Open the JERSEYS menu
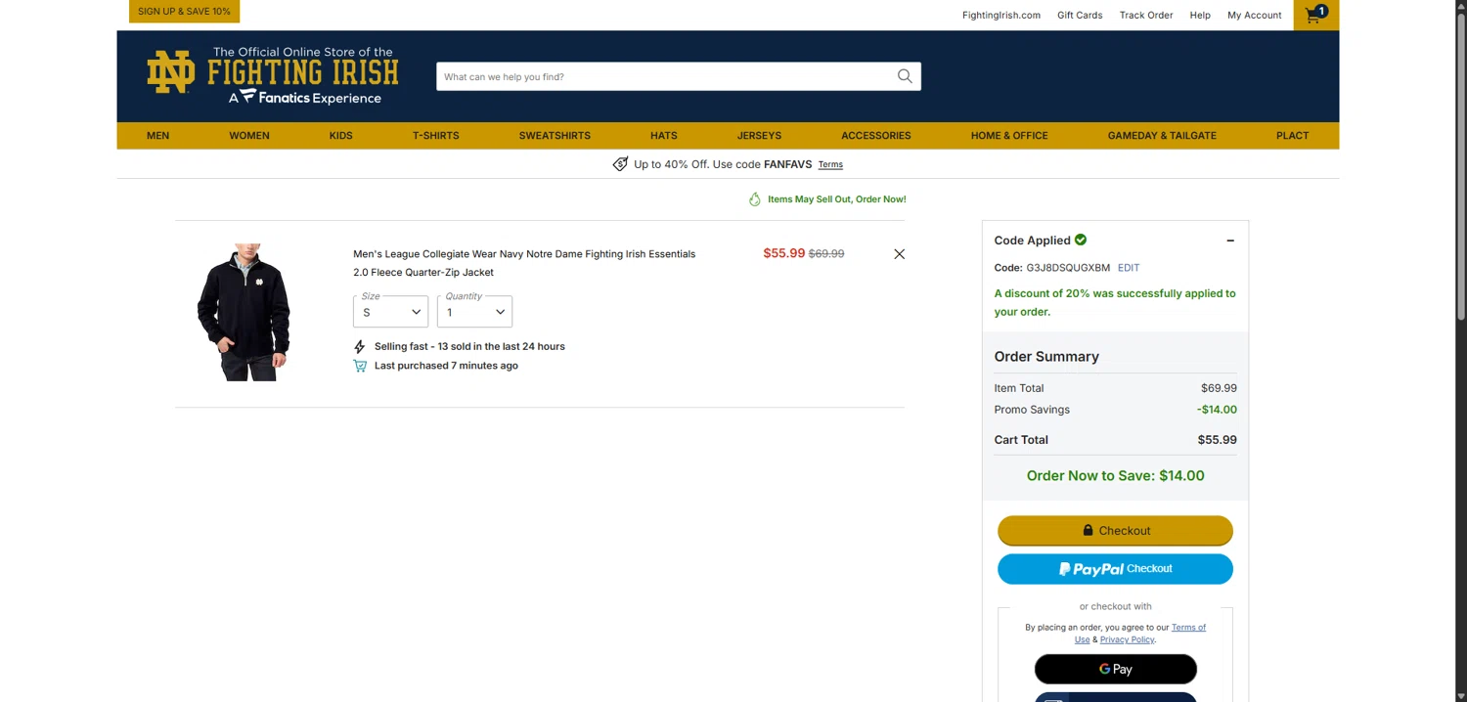 (x=760, y=136)
